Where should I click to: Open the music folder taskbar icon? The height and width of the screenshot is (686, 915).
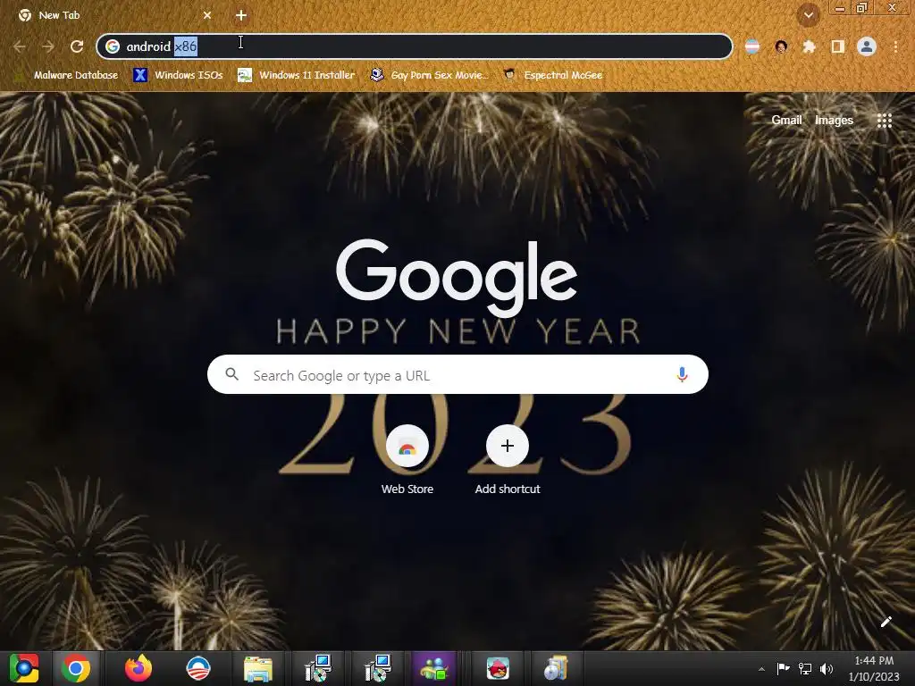556,668
